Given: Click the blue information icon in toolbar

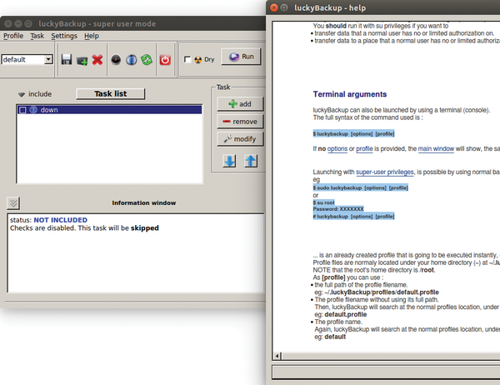Looking at the screenshot, I should (x=131, y=60).
